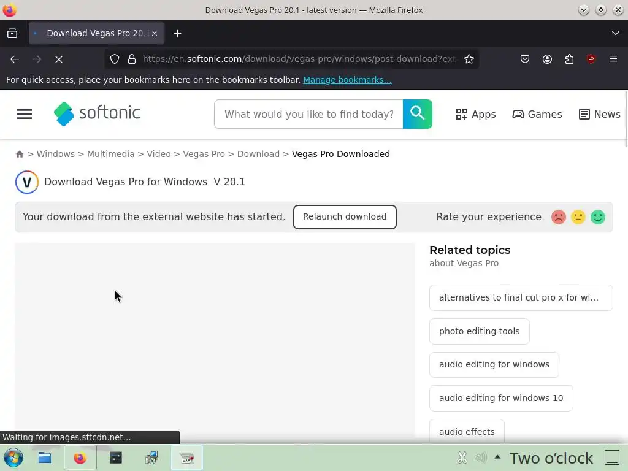Open photo editing tools topic
Image resolution: width=628 pixels, height=471 pixels.
tap(480, 331)
